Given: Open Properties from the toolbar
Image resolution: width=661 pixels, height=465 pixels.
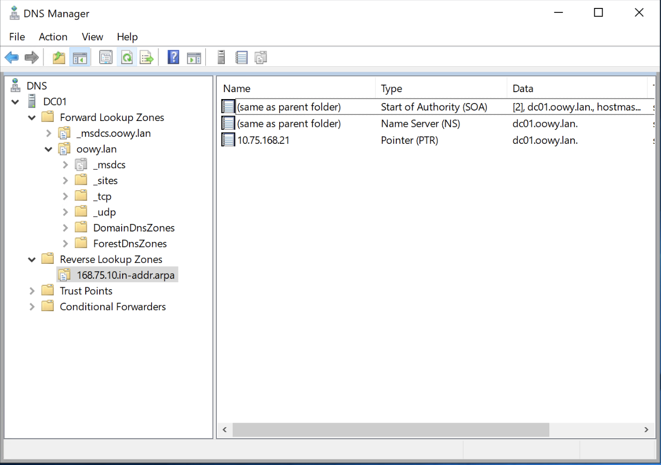Looking at the screenshot, I should pos(106,58).
